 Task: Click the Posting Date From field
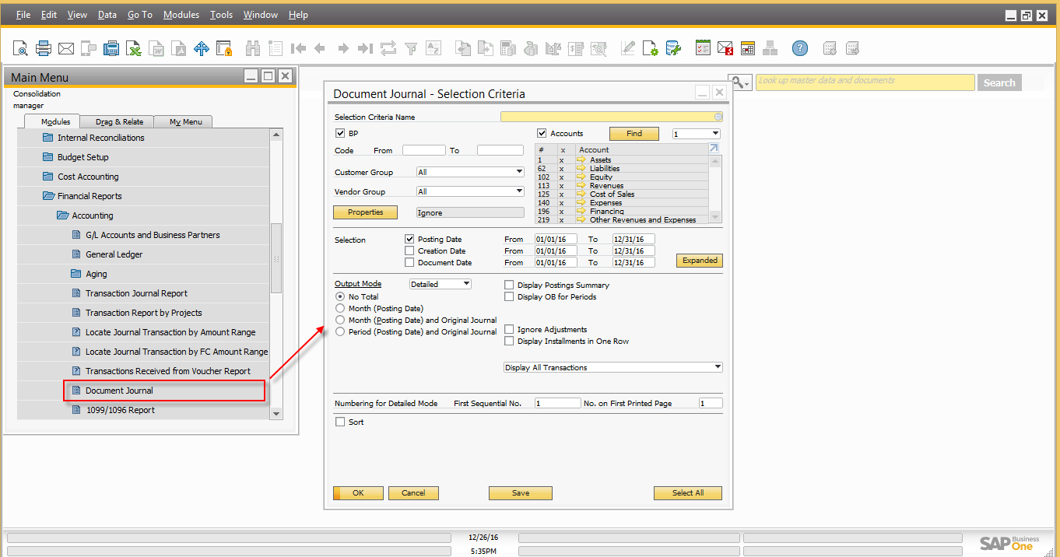pos(556,240)
